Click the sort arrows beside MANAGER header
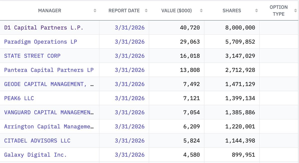 (95, 11)
